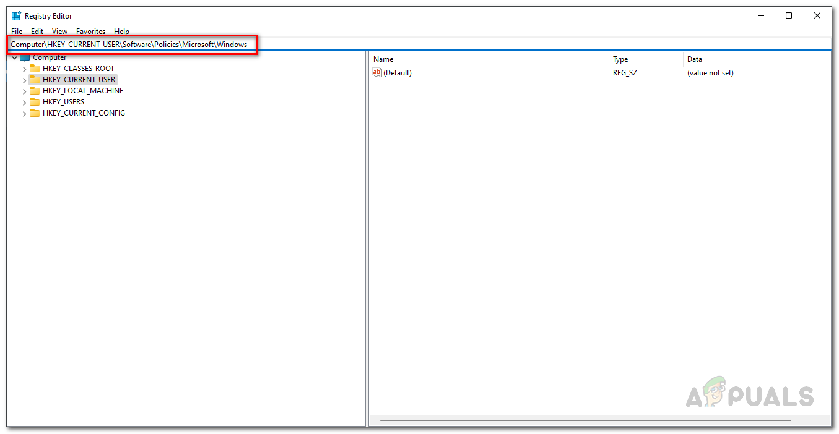Click the REG_SZ type cell
Screen dimensions: 839x434
pyautogui.click(x=625, y=73)
